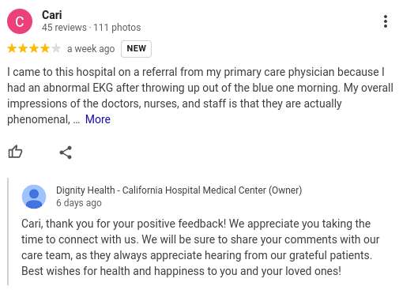This screenshot has width=399, height=290.
Task: Select the second gold rating star
Action: [23, 48]
